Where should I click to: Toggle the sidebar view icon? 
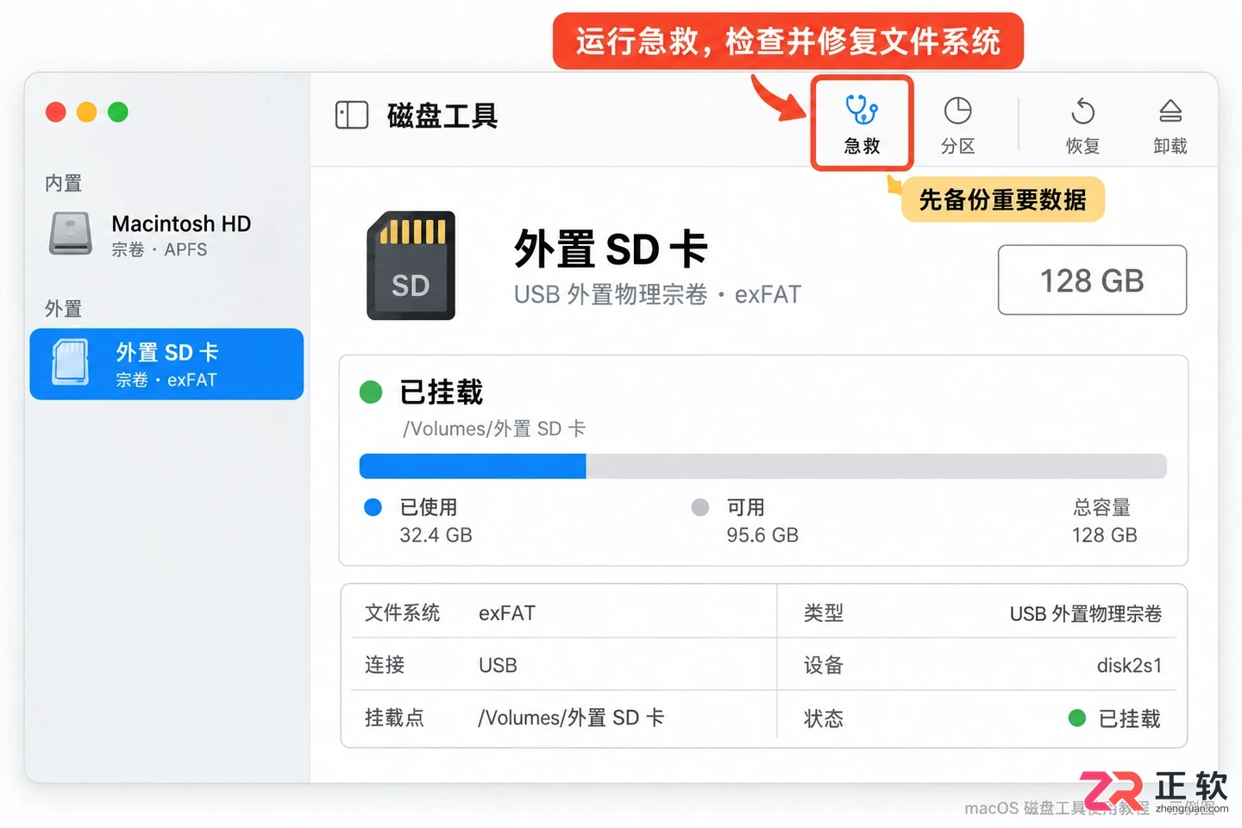tap(352, 115)
